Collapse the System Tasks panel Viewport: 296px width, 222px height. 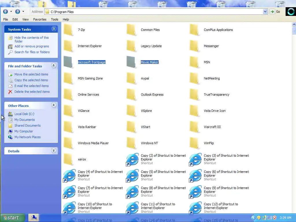[54, 29]
